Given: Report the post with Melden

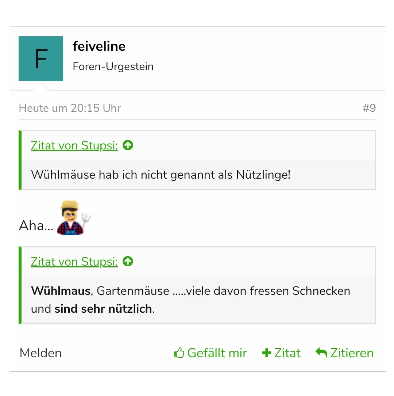Looking at the screenshot, I should (x=40, y=353).
